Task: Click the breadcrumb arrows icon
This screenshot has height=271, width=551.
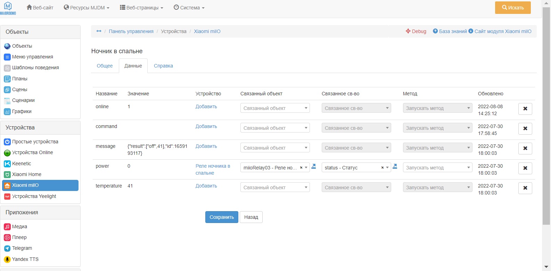Action: [x=99, y=31]
